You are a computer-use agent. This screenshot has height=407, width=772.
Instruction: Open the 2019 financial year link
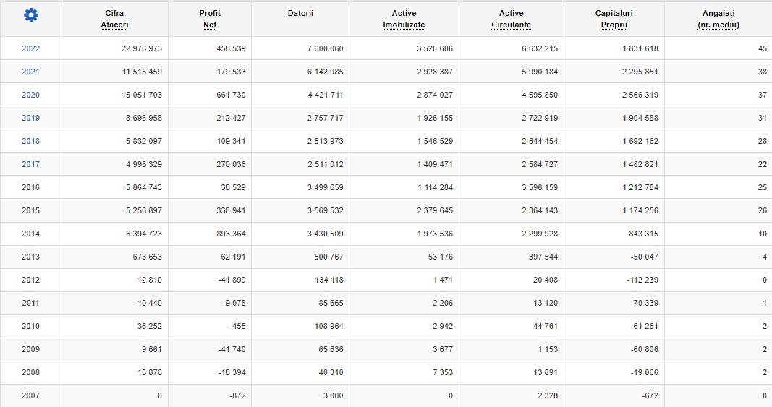click(x=30, y=118)
